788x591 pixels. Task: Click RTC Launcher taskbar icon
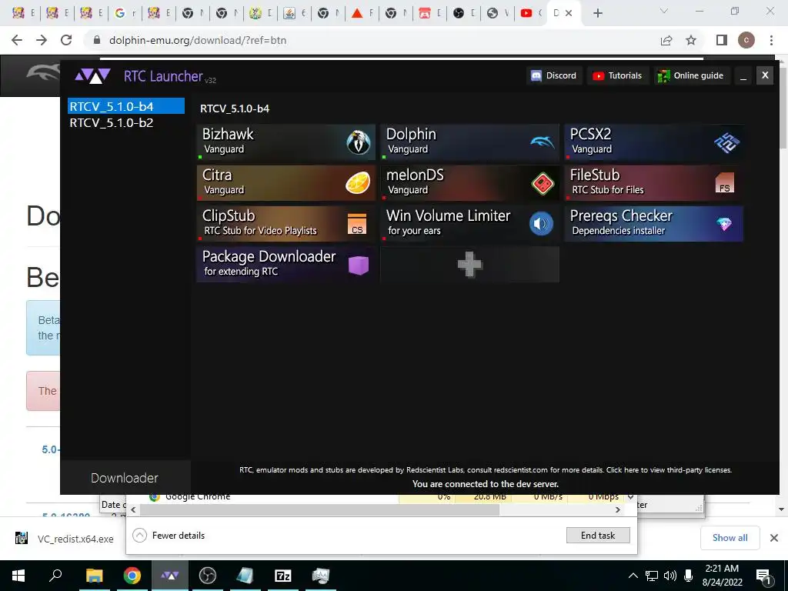point(170,576)
